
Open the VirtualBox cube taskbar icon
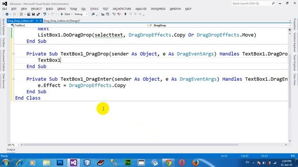tap(87, 162)
